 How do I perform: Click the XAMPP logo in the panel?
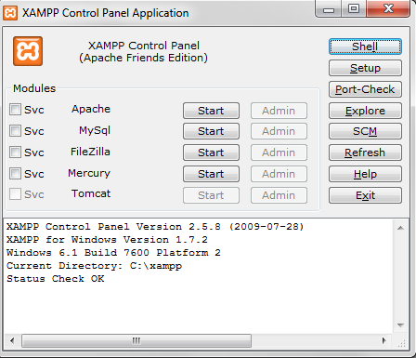(x=28, y=51)
